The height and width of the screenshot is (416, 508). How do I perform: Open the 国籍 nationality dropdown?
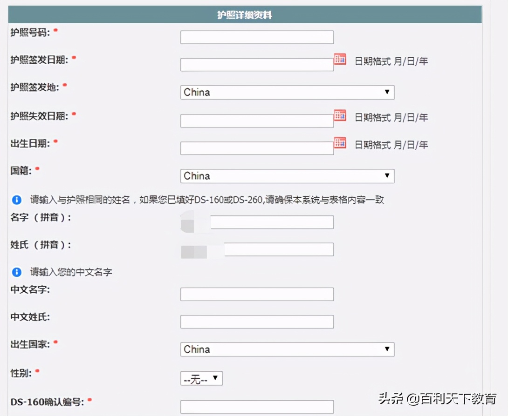pos(287,176)
